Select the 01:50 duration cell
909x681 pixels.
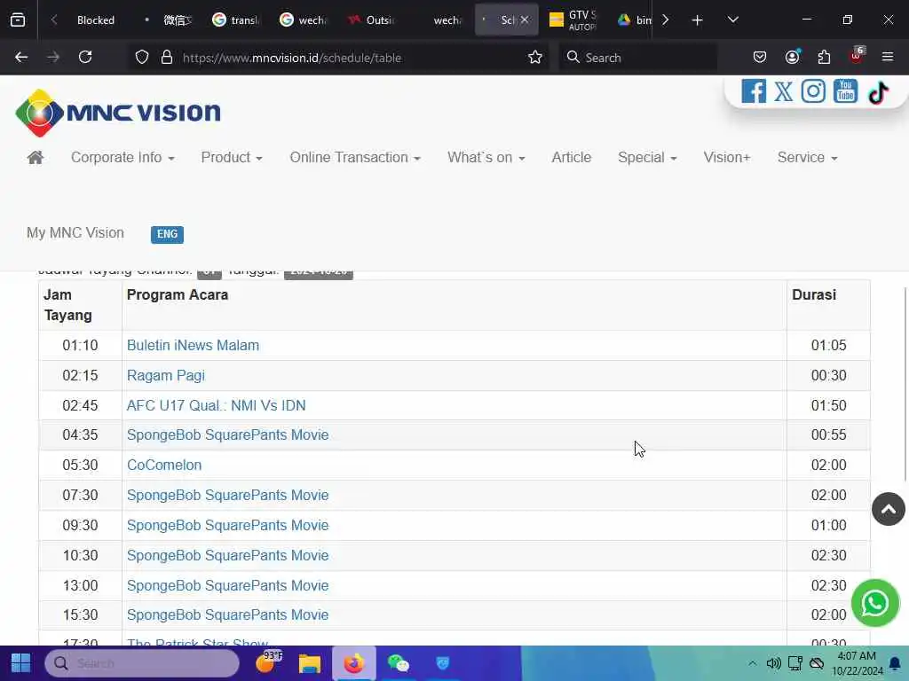point(828,405)
